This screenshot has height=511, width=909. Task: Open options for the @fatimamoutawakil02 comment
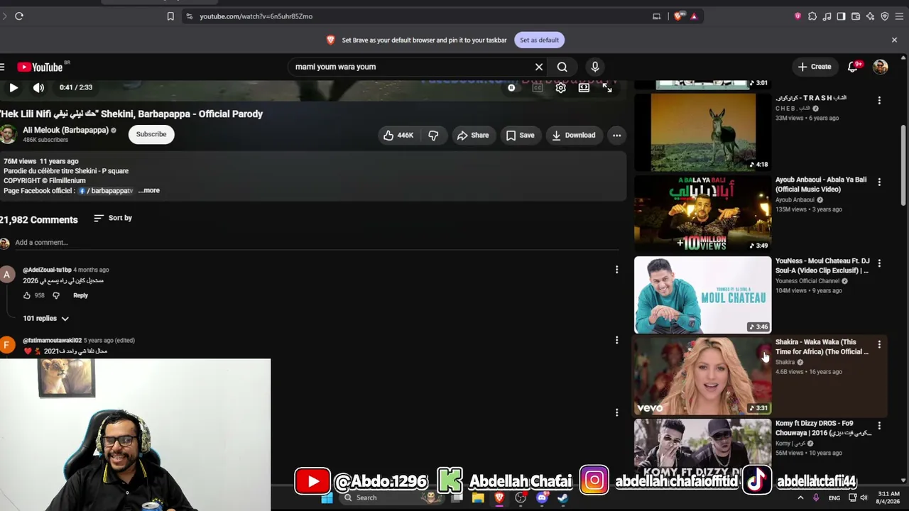point(616,341)
